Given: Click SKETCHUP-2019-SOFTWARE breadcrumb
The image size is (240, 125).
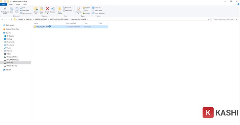Looking at the screenshot, I should click(59, 19).
